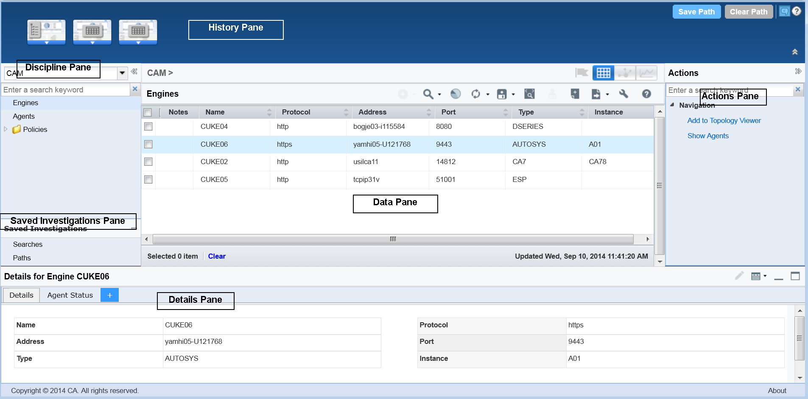Screen dimensions: 808x399
Task: Click the refresh icon in Engines toolbar
Action: (x=476, y=94)
